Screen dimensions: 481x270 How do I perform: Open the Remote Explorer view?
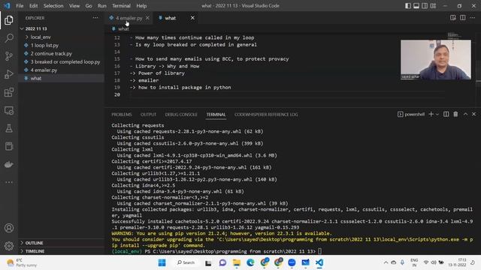pos(9,110)
